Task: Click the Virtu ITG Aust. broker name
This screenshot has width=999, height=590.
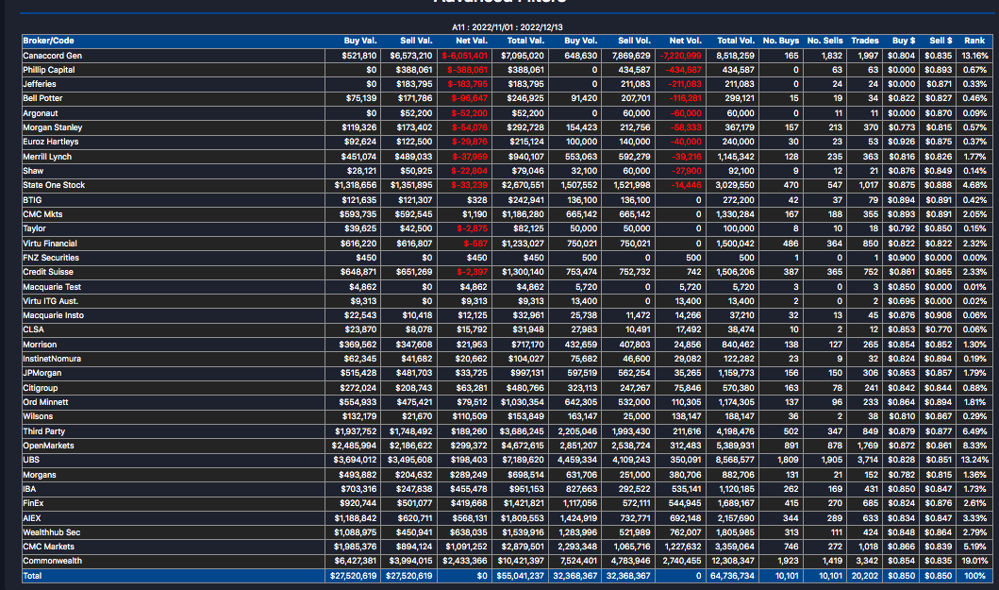Action: [50, 301]
